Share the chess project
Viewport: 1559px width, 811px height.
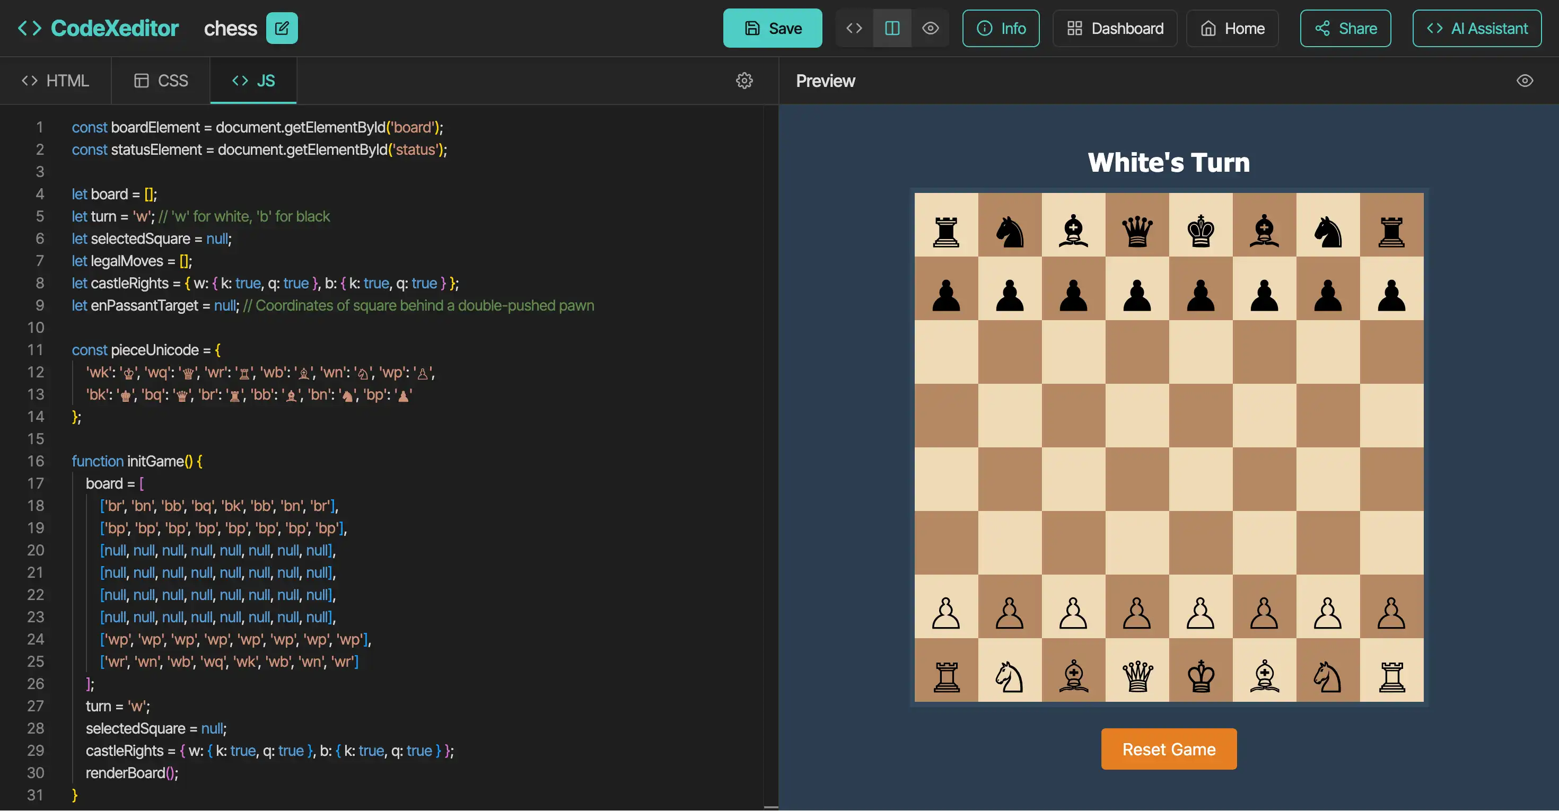[1345, 28]
